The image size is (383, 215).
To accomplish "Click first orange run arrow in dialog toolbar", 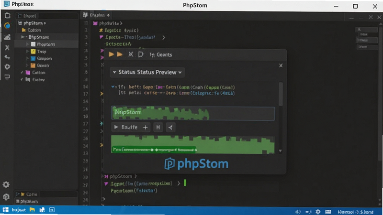I will point(111,54).
